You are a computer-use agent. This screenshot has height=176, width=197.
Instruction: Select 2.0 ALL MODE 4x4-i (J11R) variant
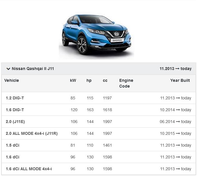[x=32, y=133]
